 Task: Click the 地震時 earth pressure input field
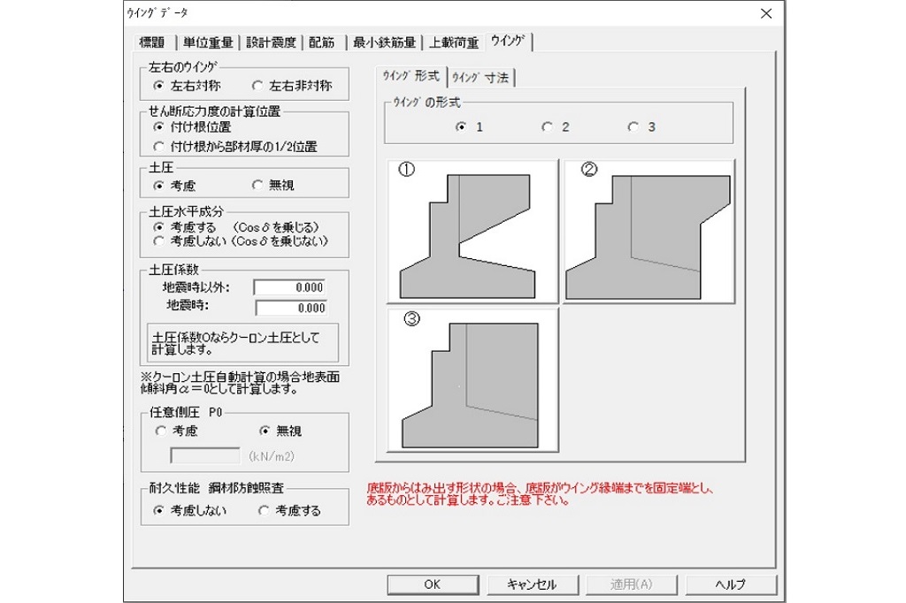(x=289, y=308)
